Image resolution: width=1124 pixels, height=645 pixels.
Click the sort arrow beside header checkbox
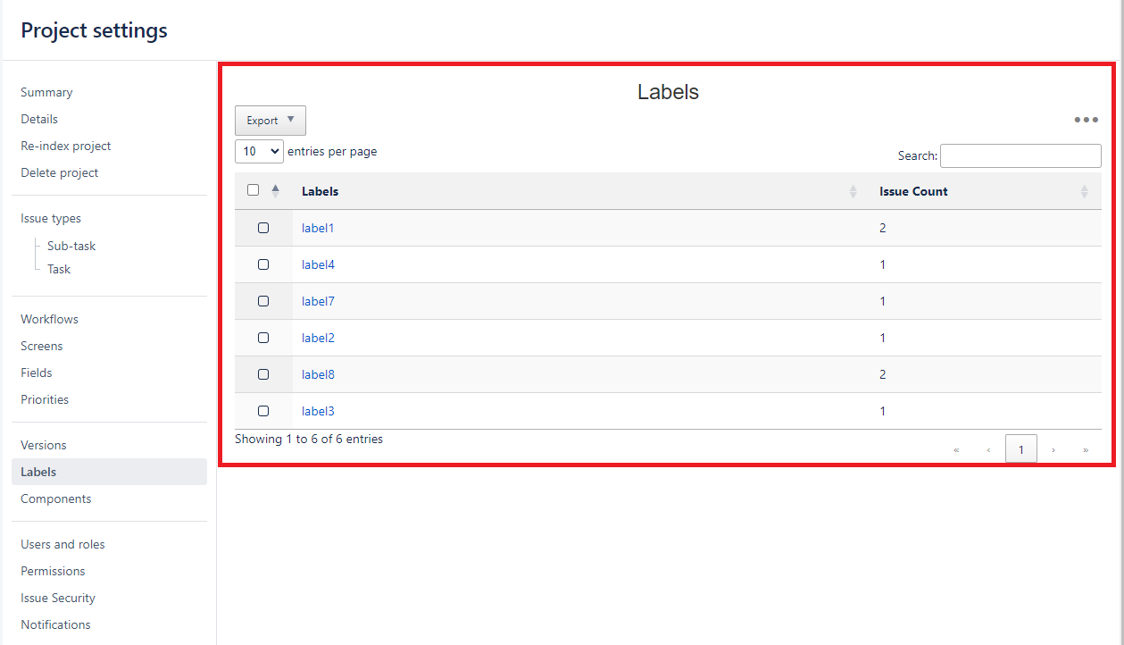point(275,190)
